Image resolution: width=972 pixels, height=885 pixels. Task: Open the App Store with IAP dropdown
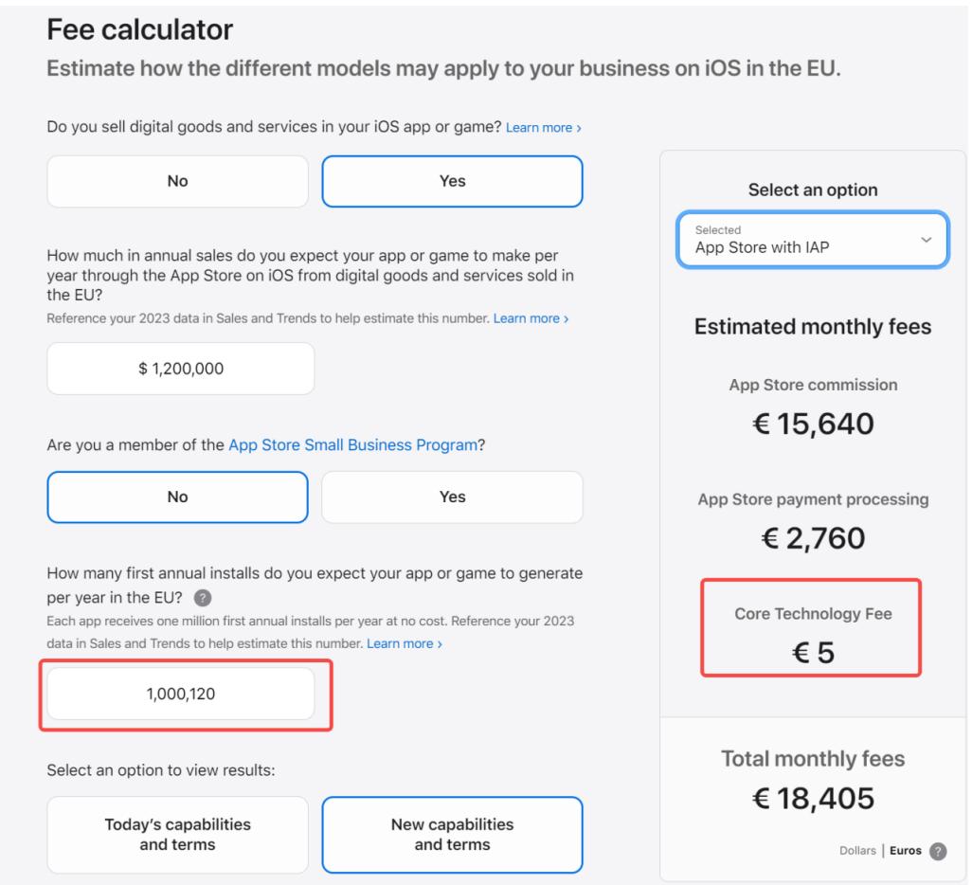click(x=812, y=241)
